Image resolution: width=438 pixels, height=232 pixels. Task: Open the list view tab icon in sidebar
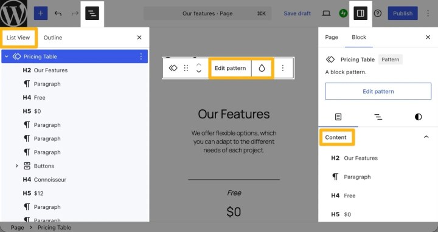click(378, 117)
